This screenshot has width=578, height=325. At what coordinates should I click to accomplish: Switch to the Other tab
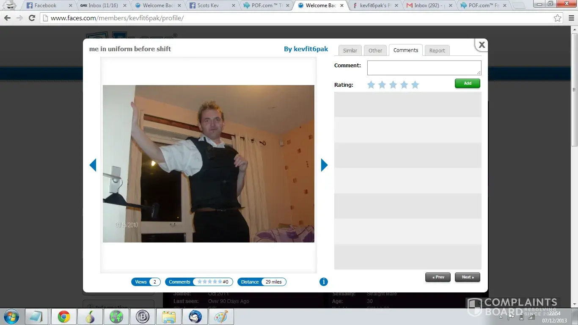click(375, 50)
